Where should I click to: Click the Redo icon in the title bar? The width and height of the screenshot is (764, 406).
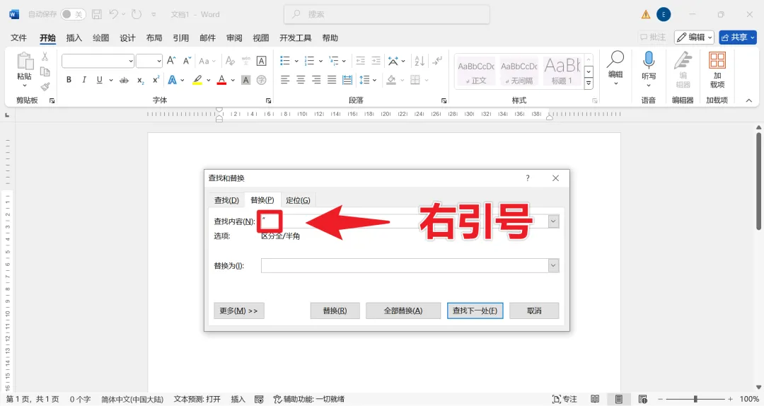click(x=137, y=15)
